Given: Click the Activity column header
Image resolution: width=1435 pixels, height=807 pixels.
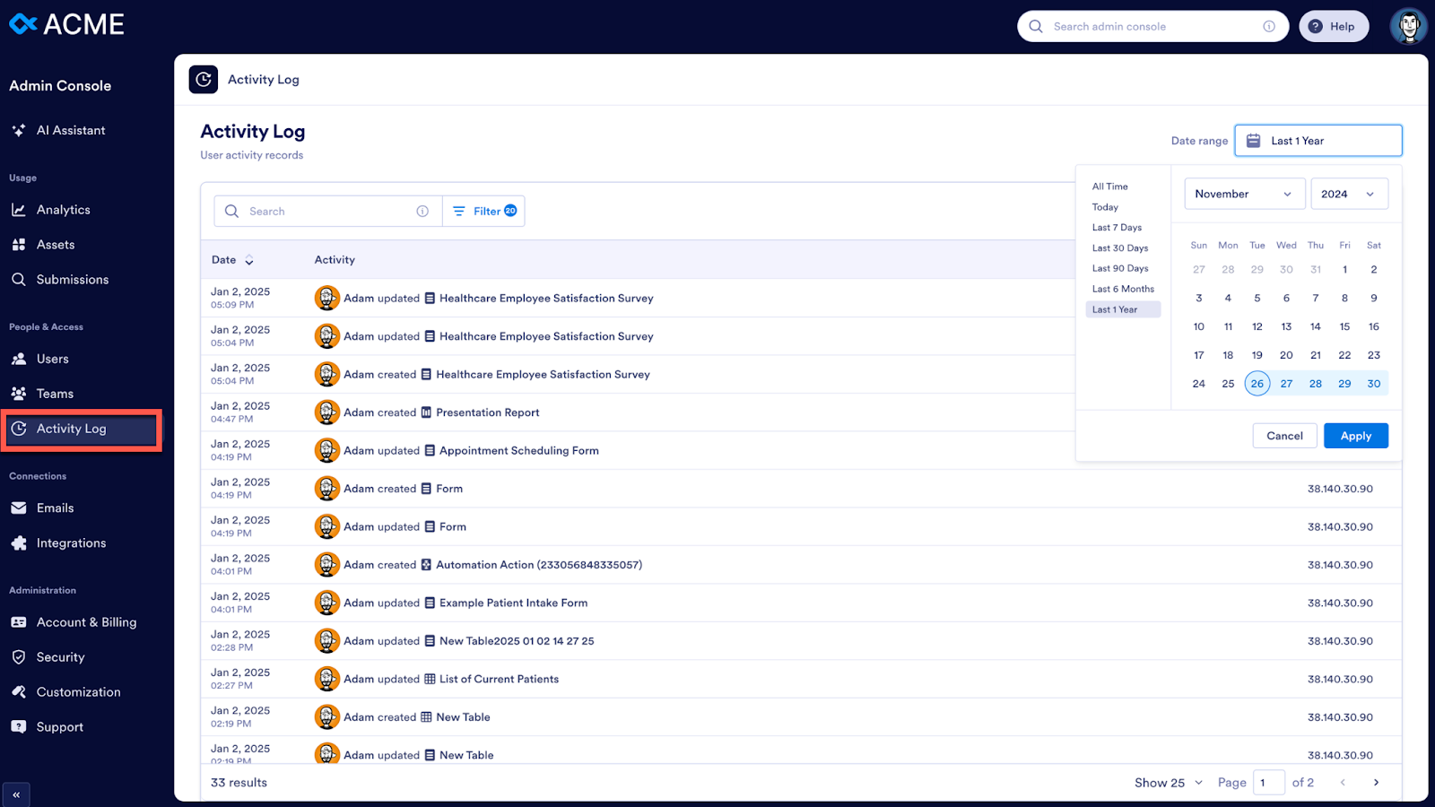Looking at the screenshot, I should click(x=335, y=260).
